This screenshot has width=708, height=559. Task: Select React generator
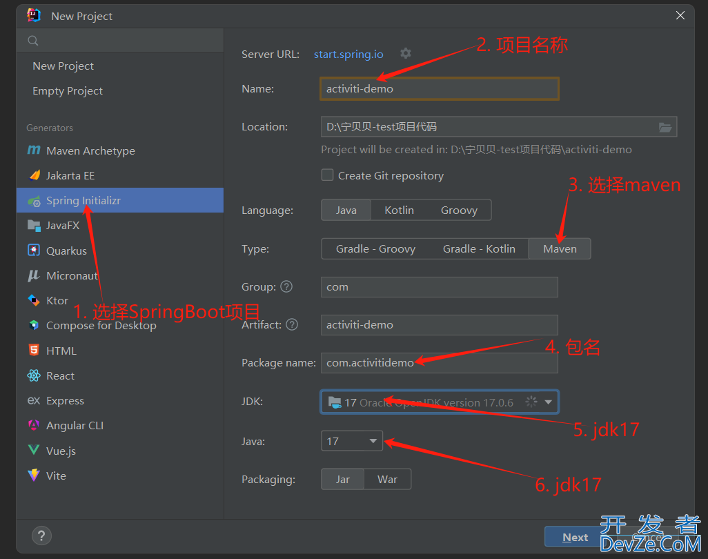coord(120,375)
